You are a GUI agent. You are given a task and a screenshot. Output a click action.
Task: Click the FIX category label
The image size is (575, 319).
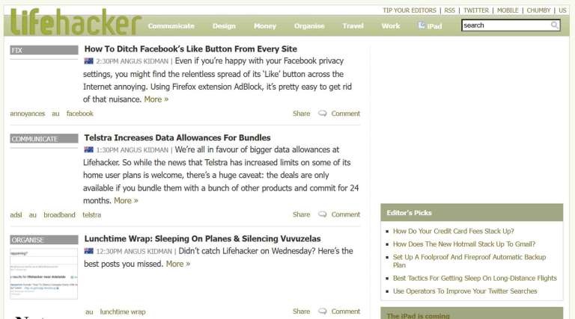point(44,50)
